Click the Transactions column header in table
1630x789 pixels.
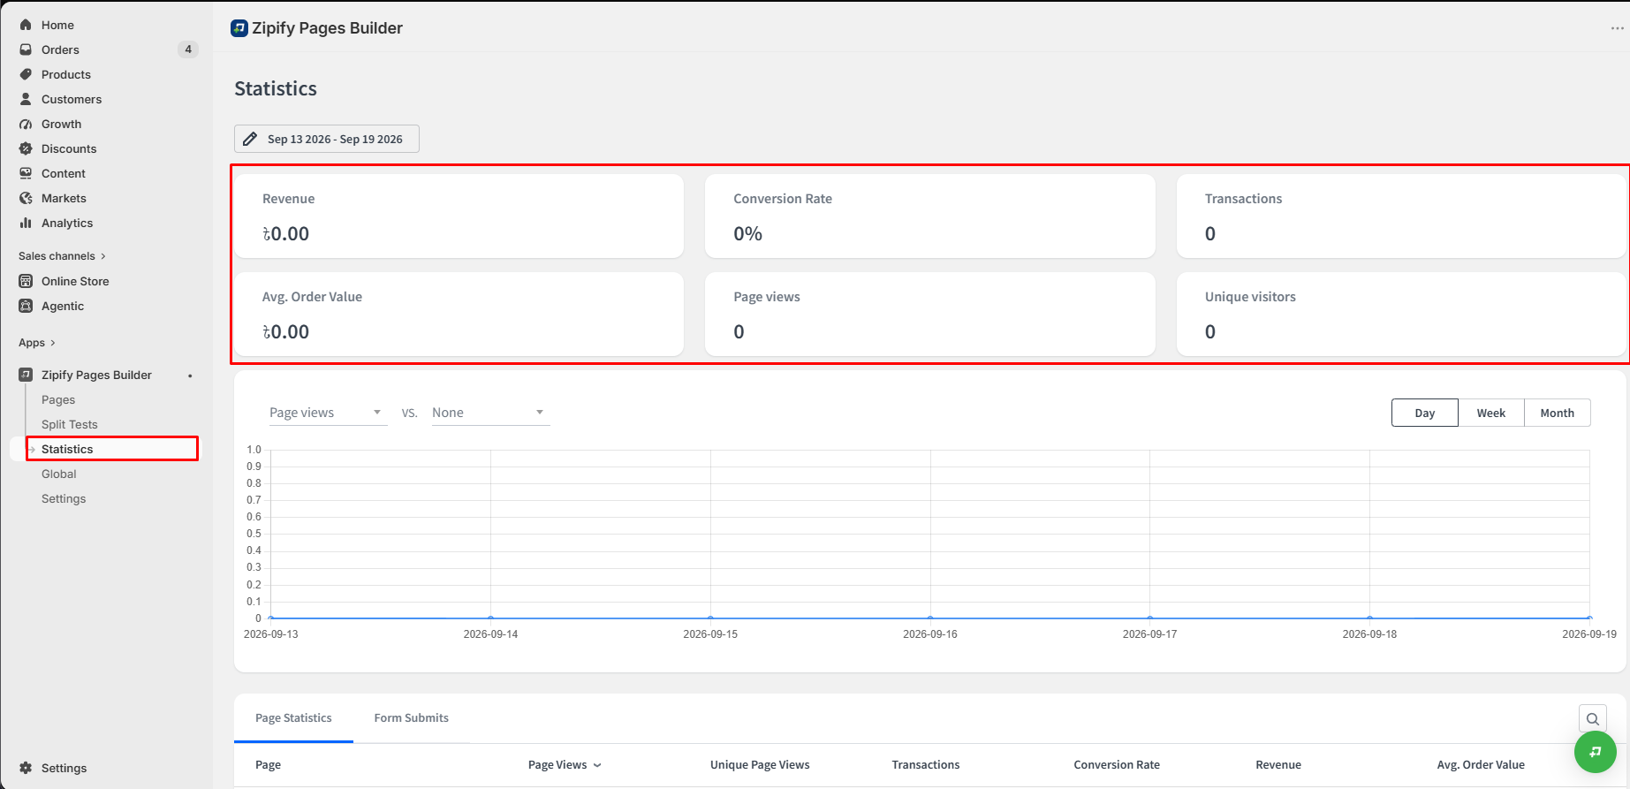pyautogui.click(x=926, y=765)
